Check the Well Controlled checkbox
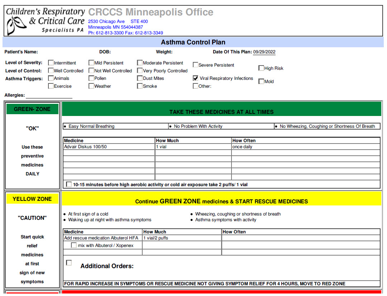The height and width of the screenshot is (296, 387). click(51, 71)
